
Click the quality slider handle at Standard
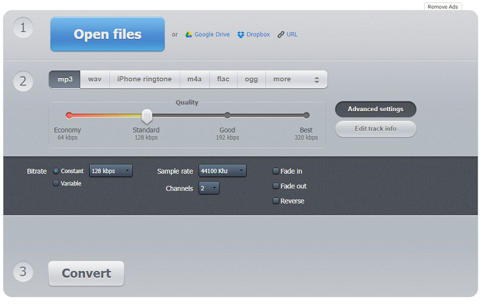[147, 116]
